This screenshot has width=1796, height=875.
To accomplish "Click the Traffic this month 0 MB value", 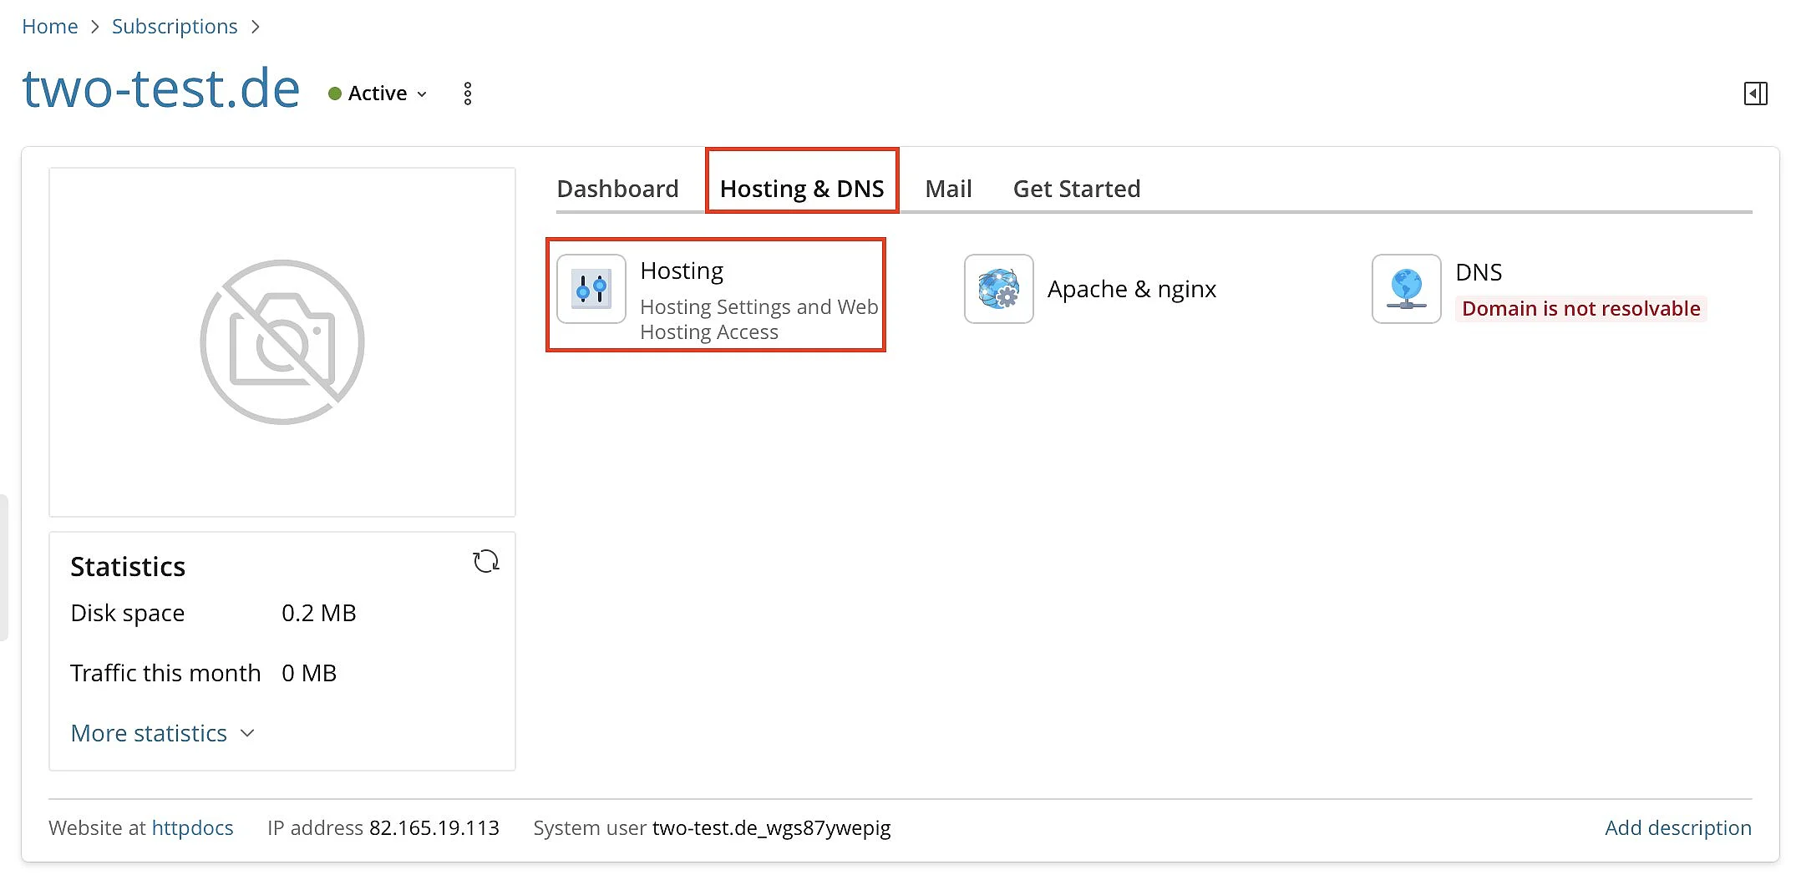I will click(x=309, y=673).
